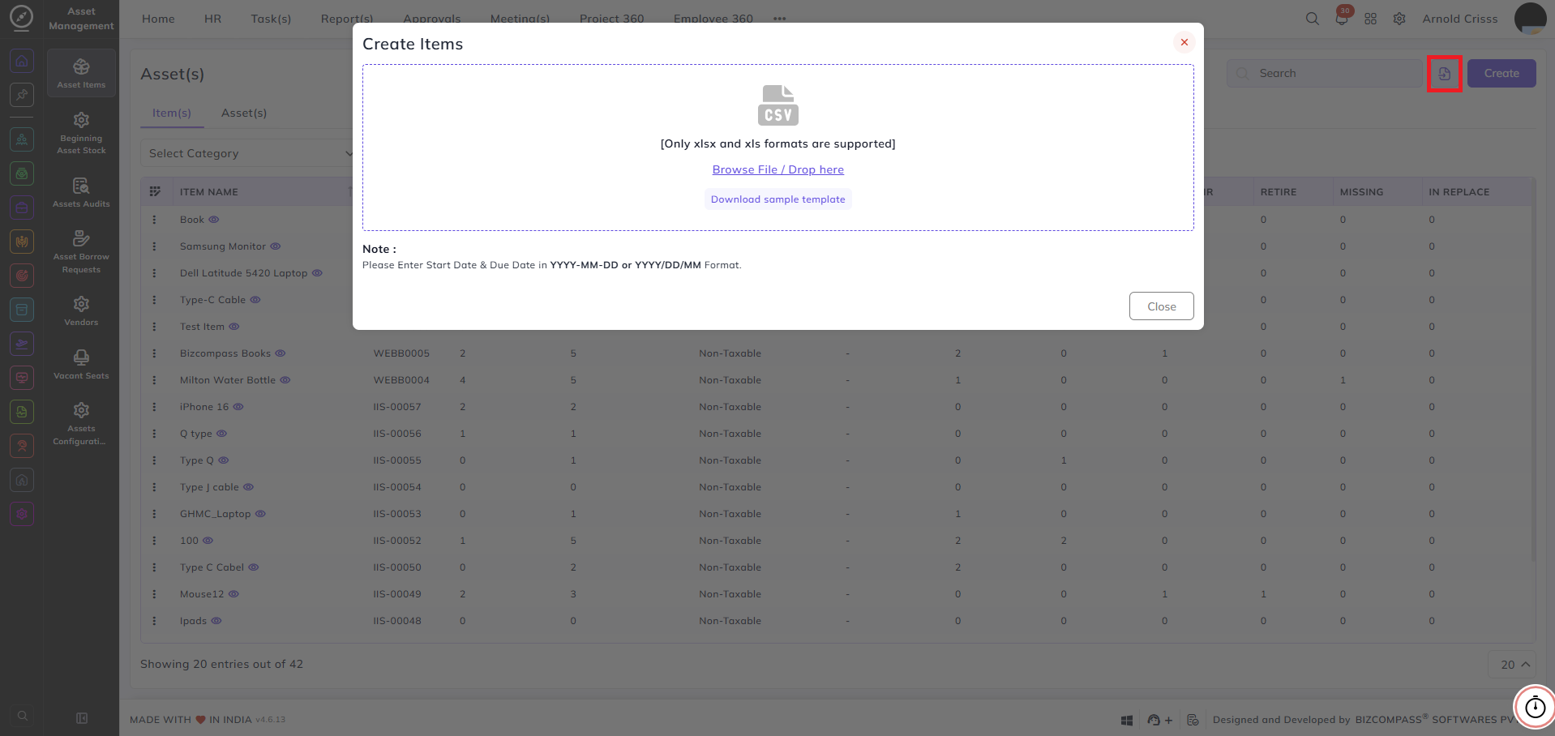The height and width of the screenshot is (736, 1555).
Task: Click ITEM NAME column header
Action: point(209,192)
